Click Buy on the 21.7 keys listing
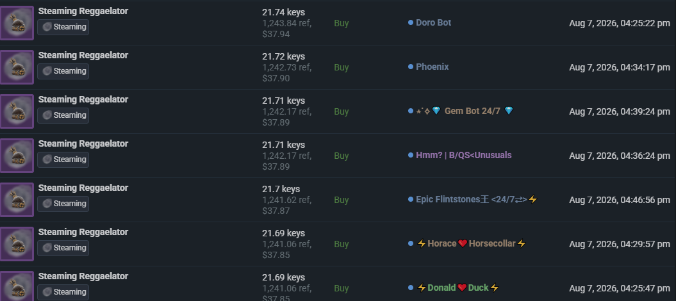Image resolution: width=676 pixels, height=301 pixels. click(x=341, y=200)
